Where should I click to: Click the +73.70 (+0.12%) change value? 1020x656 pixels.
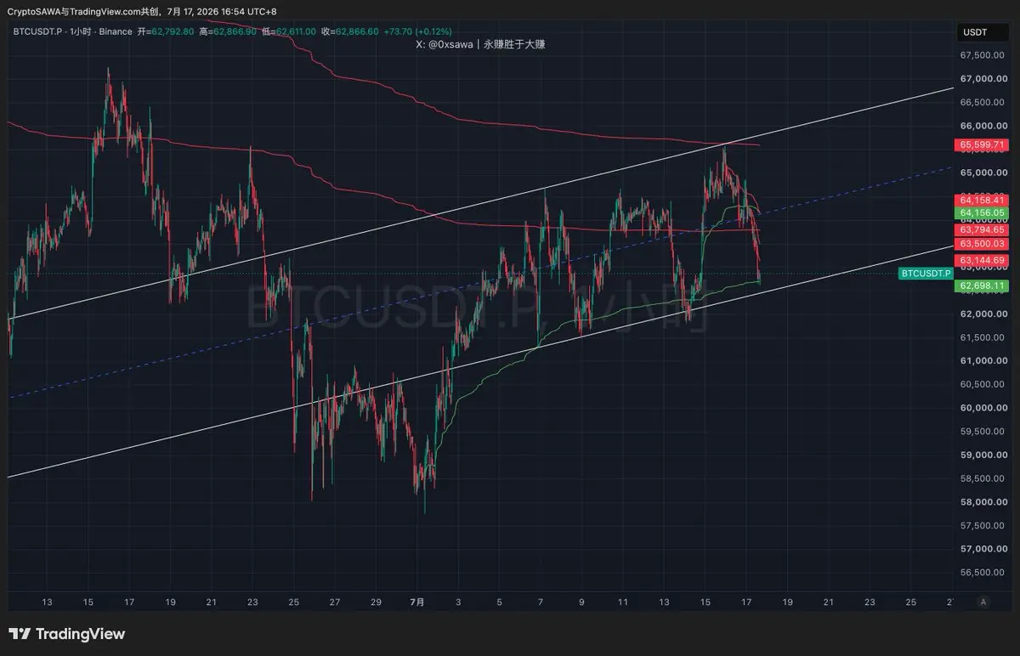click(418, 31)
